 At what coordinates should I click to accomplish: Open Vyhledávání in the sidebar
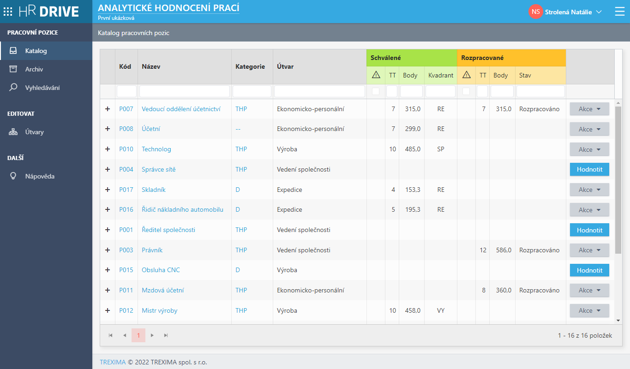[42, 88]
